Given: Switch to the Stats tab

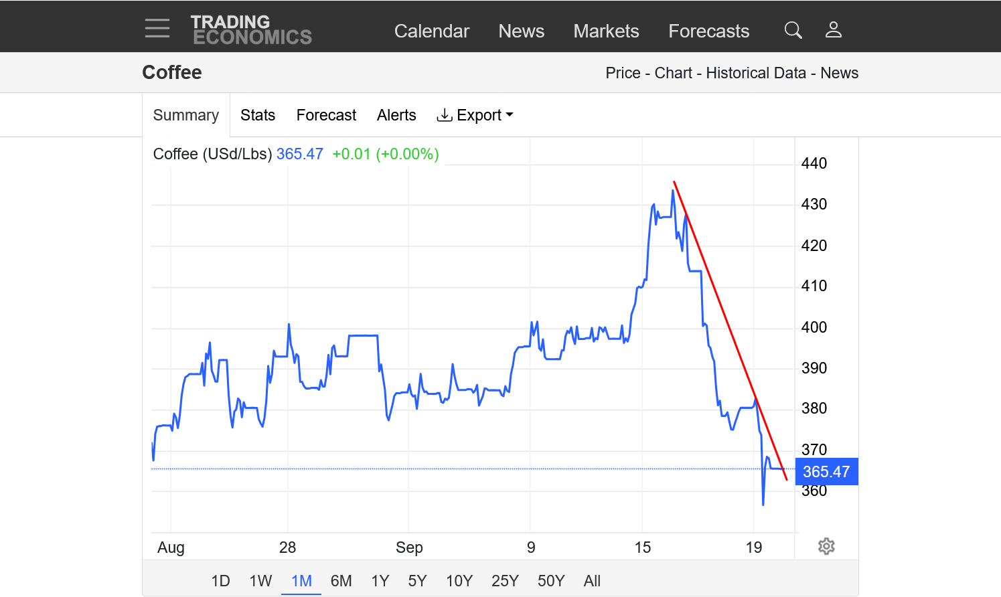Looking at the screenshot, I should click(258, 115).
